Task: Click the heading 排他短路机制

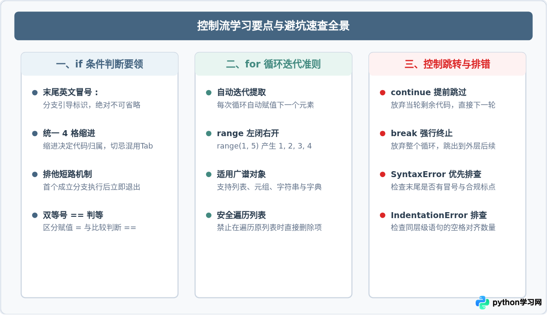Action: point(68,174)
